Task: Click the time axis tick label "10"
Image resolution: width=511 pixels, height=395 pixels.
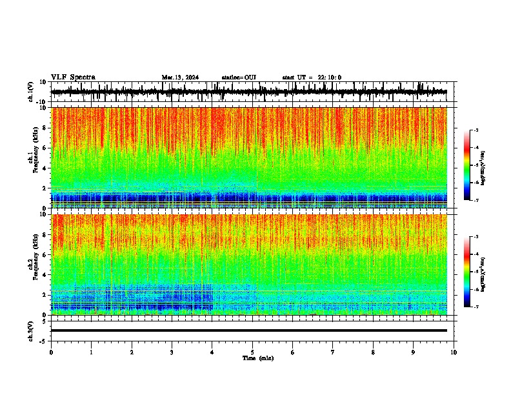Action: [x=454, y=352]
